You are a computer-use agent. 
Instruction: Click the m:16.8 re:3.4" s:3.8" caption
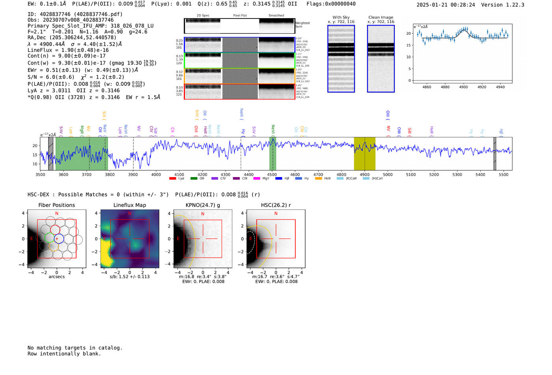[203, 277]
